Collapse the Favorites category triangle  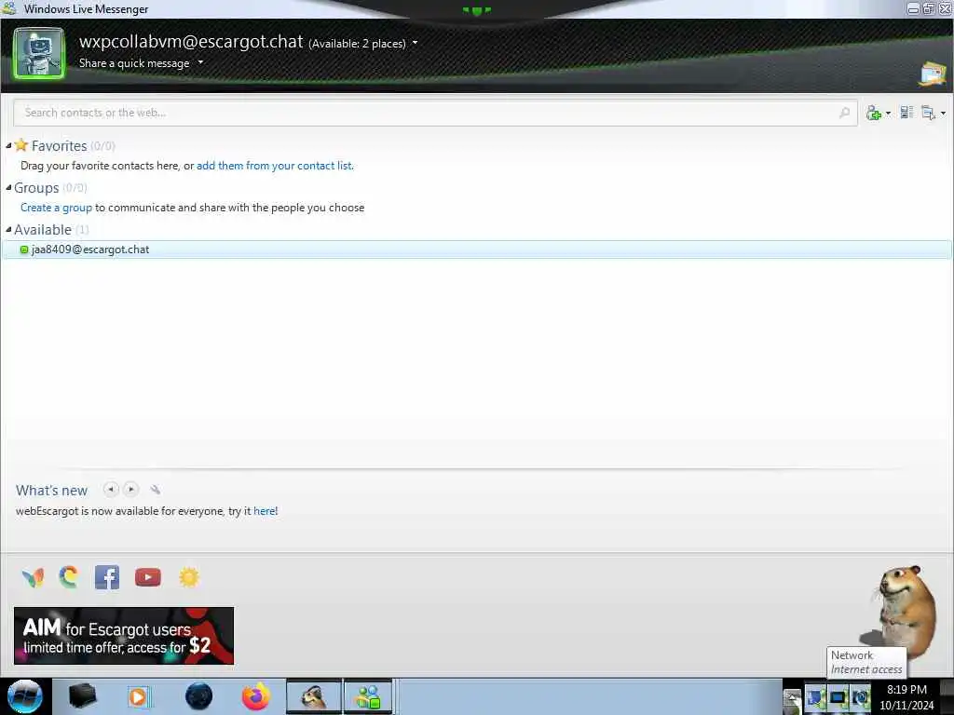coord(8,146)
